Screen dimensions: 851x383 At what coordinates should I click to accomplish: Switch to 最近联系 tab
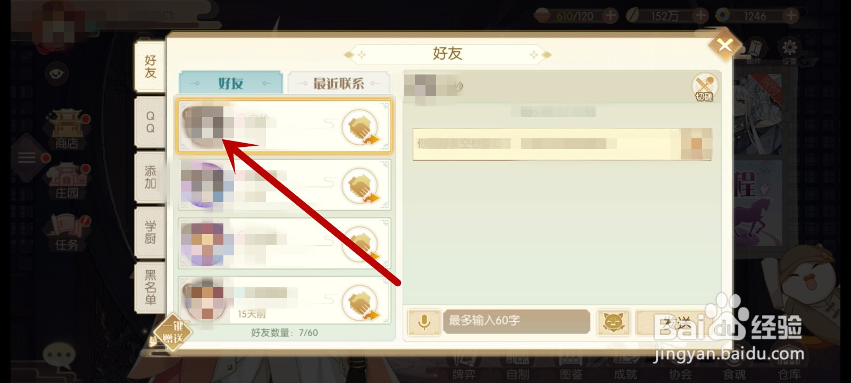(x=338, y=84)
